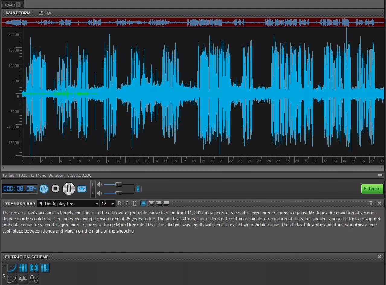Open the left channel curve filter
Viewport: 386px width, 285px height.
(12, 268)
